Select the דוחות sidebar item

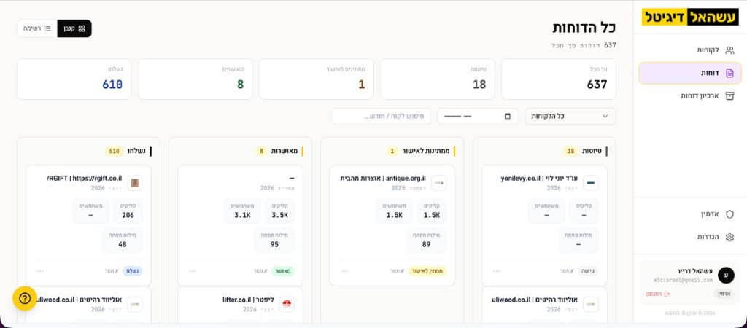point(690,74)
